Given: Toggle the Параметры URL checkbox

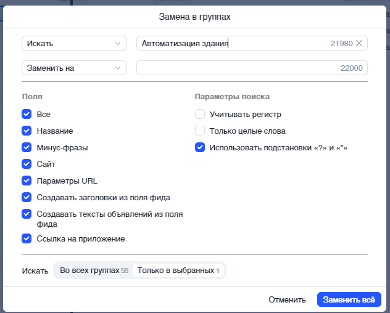Looking at the screenshot, I should tap(27, 181).
